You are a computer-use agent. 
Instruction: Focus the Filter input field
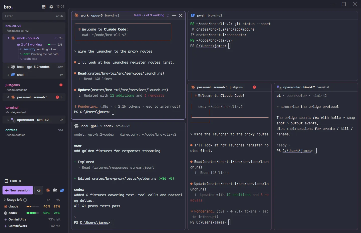click(x=34, y=16)
